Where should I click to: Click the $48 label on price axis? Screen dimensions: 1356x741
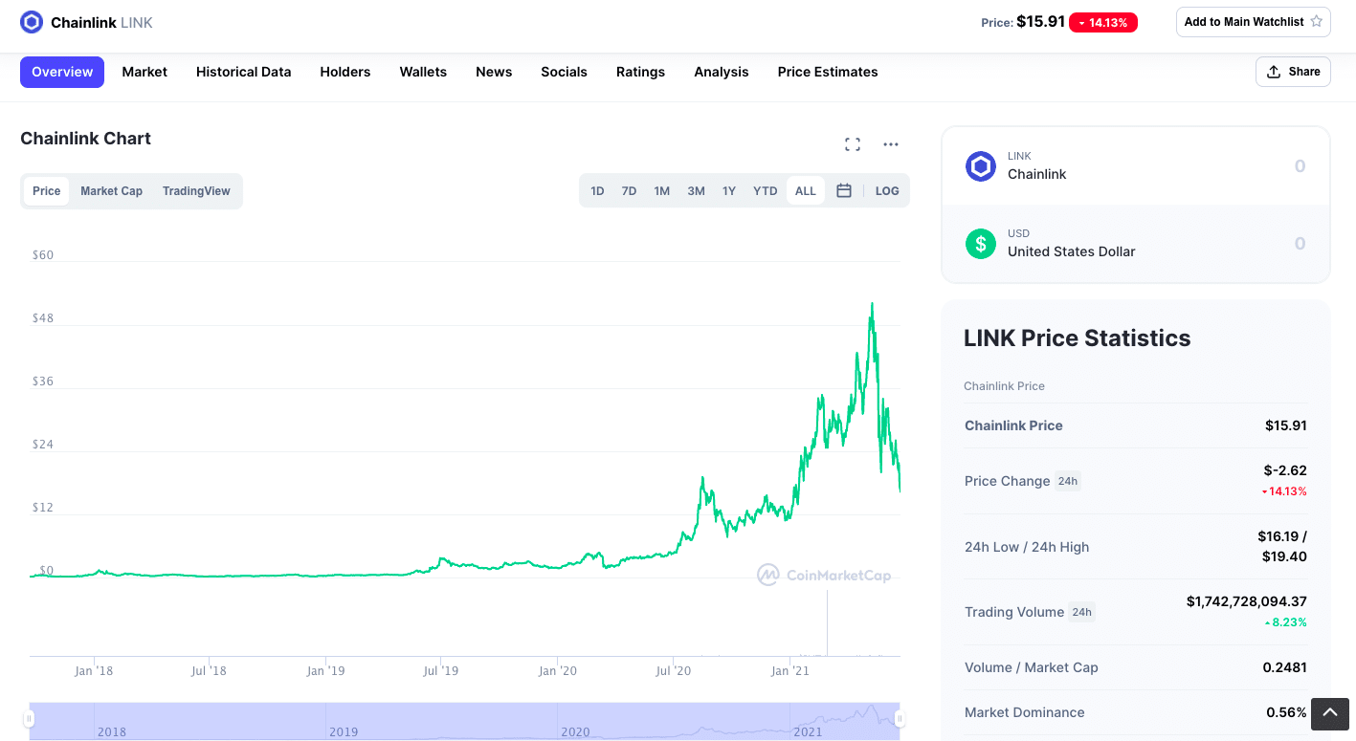tap(43, 318)
